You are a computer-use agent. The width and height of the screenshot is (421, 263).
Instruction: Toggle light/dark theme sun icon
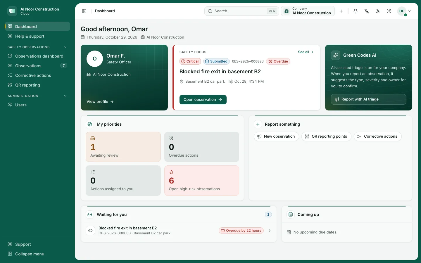[378, 11]
